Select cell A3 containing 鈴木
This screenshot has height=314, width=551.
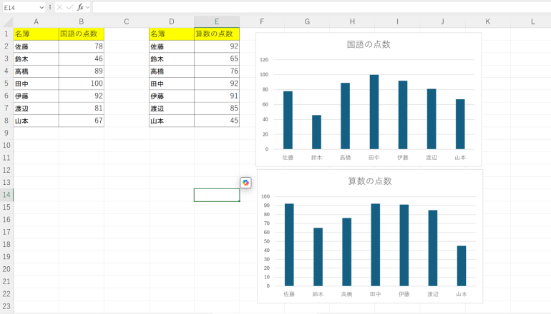(x=36, y=59)
